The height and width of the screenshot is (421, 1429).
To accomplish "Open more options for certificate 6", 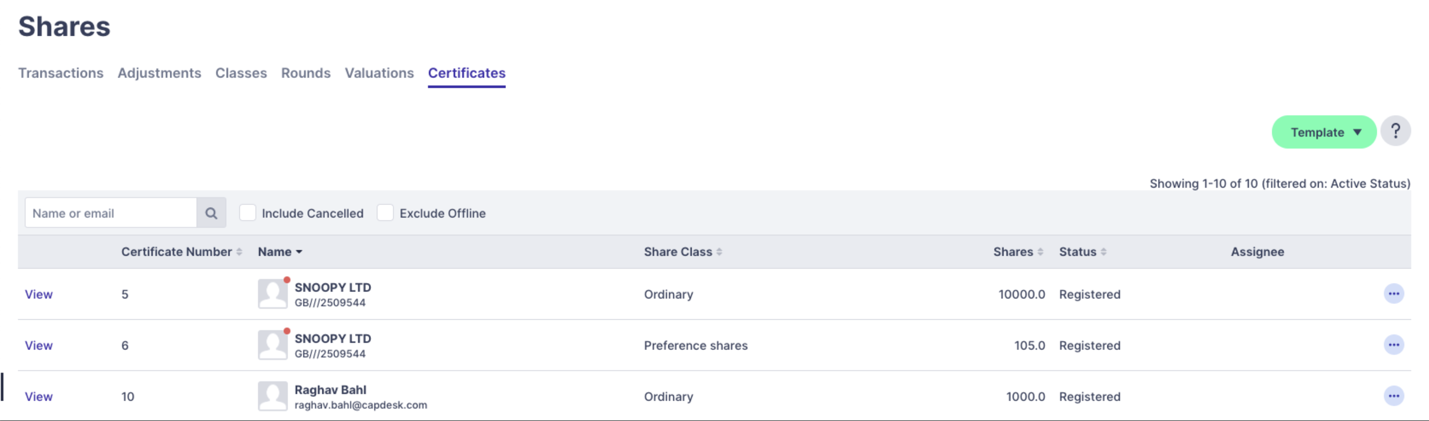I will [1393, 345].
